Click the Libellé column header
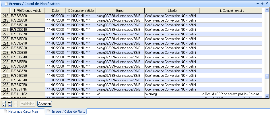The width and height of the screenshot is (270, 115). (x=172, y=11)
